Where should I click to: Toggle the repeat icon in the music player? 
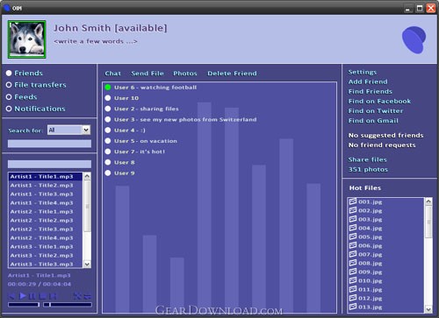pyautogui.click(x=88, y=296)
